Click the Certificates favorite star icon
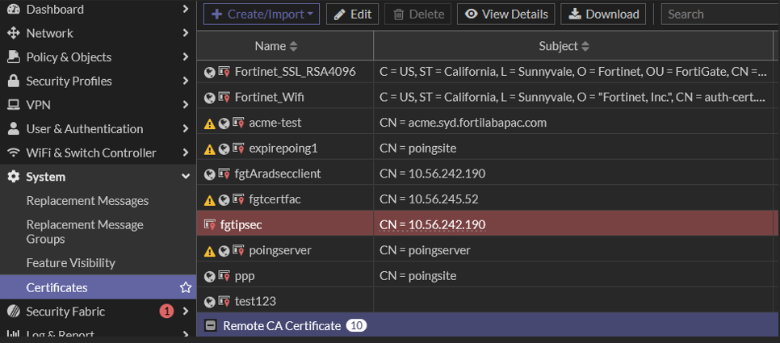This screenshot has height=343, width=780. 186,287
